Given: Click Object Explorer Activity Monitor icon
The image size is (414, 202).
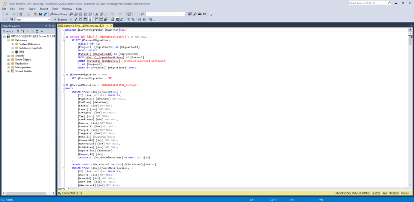Looking at the screenshot, I should coord(42,31).
